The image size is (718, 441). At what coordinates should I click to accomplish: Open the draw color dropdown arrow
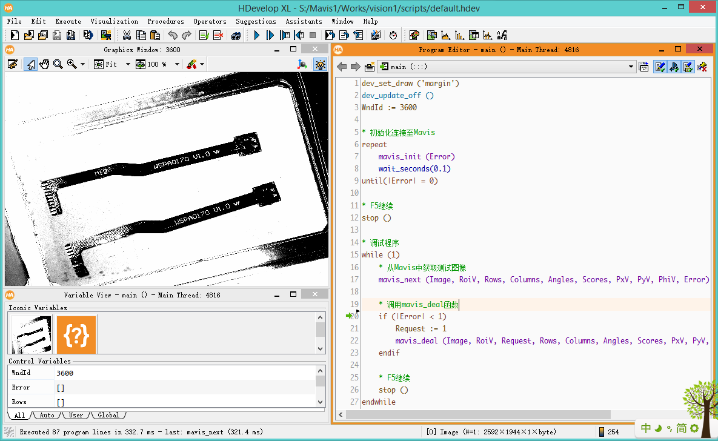pyautogui.click(x=202, y=65)
